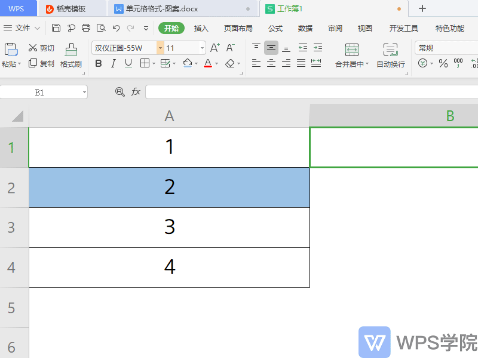Image resolution: width=478 pixels, height=358 pixels.
Task: Apply currency format icon
Action: point(422,63)
